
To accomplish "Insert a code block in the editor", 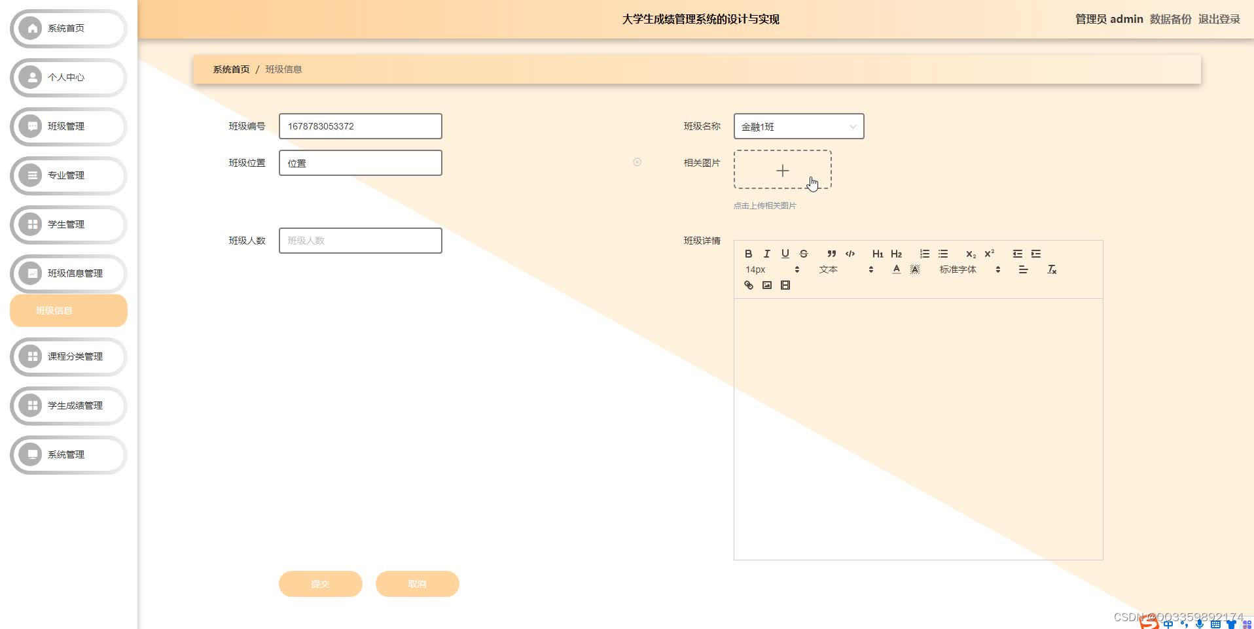I will (850, 254).
